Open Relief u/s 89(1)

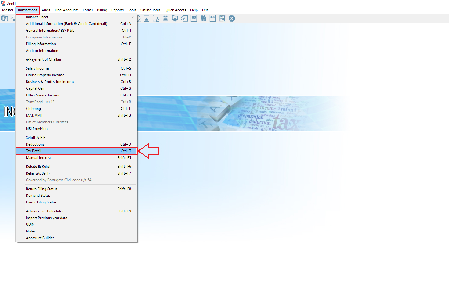[x=76, y=173]
